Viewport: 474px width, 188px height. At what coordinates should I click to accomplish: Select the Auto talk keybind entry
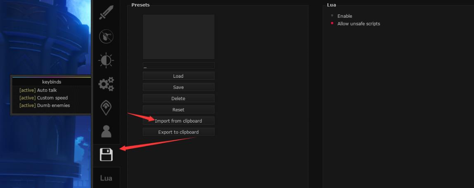point(47,90)
